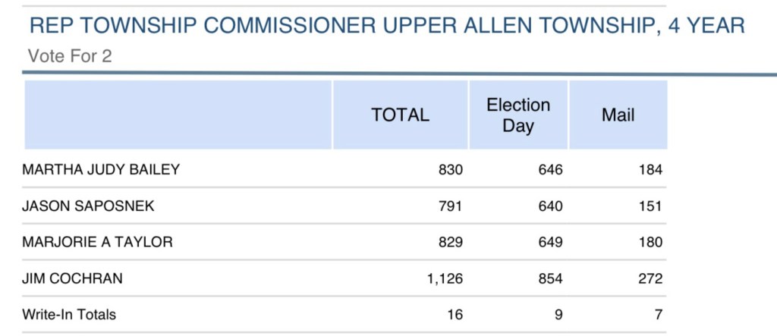Click Jim Cochran's Election Day count 854
777x336 pixels.
click(x=550, y=279)
